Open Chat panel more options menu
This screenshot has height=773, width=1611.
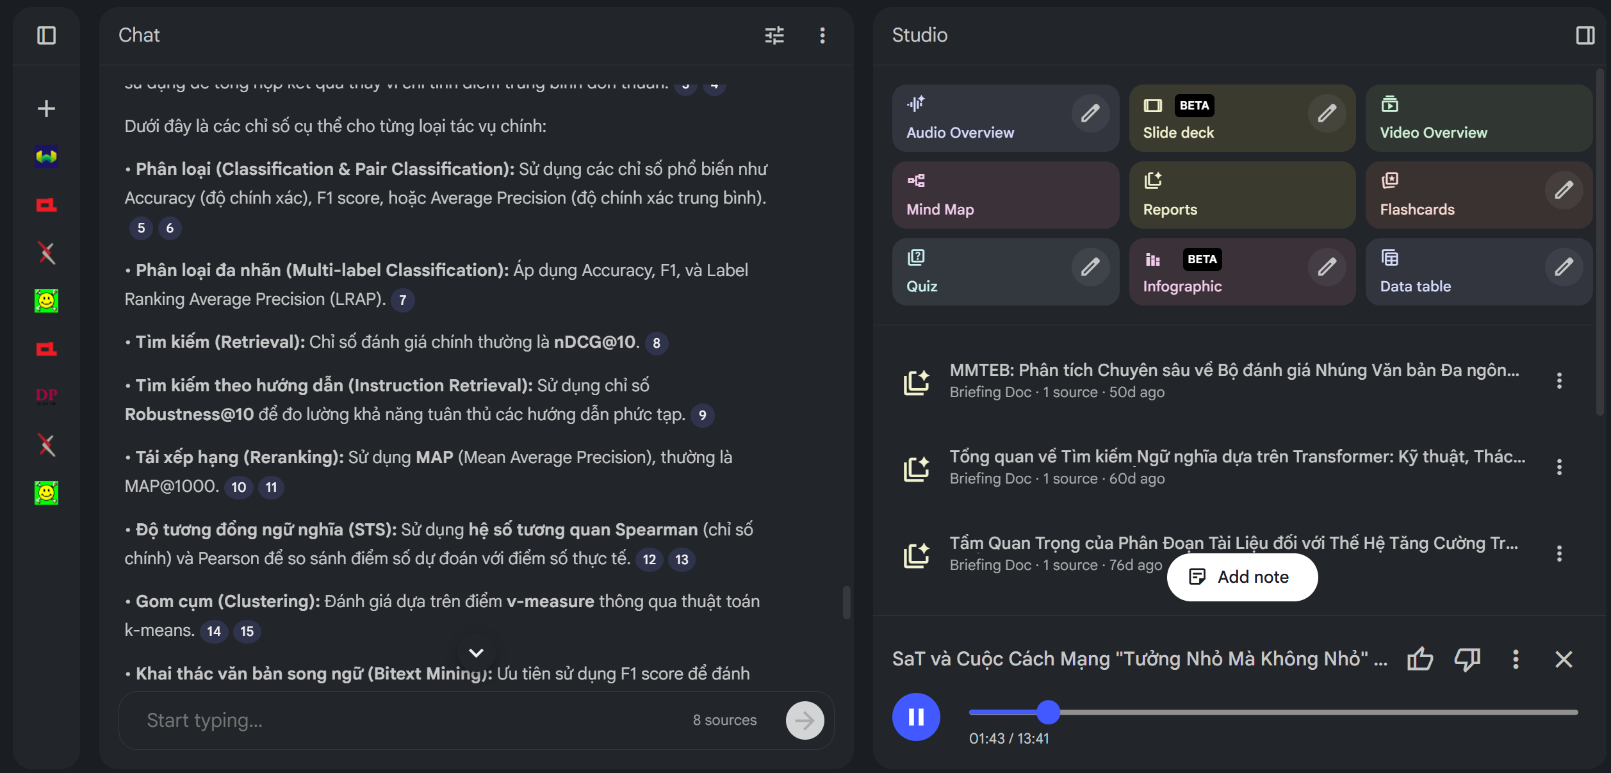click(822, 35)
